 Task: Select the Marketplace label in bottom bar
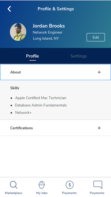click(x=14, y=193)
